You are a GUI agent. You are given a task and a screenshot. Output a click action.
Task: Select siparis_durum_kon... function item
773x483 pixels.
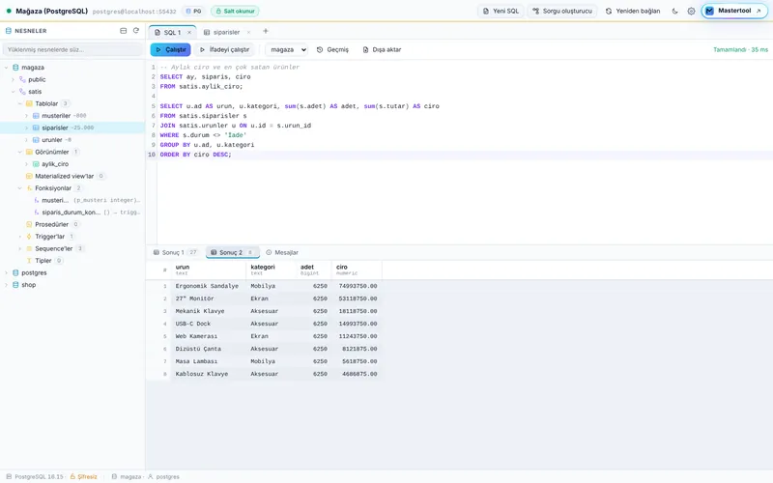[x=72, y=213]
